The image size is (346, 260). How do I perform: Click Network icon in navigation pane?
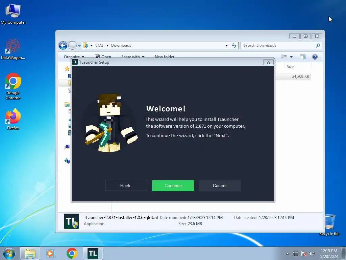pyautogui.click(x=67, y=161)
